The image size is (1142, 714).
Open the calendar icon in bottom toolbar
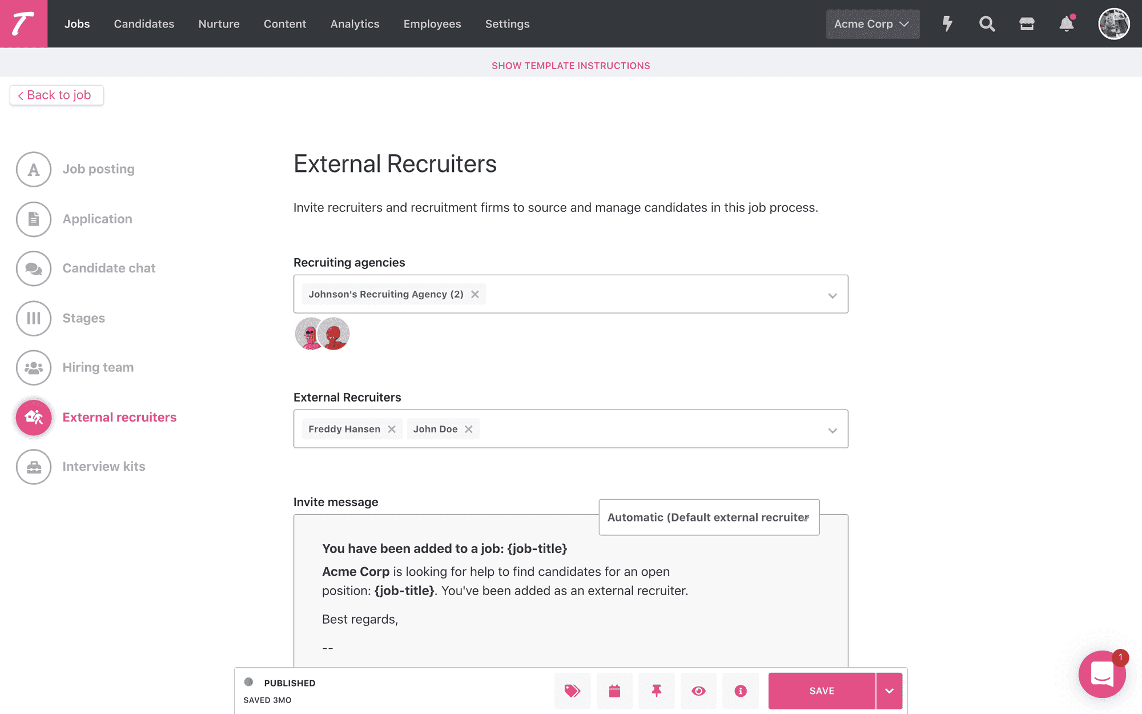(614, 691)
